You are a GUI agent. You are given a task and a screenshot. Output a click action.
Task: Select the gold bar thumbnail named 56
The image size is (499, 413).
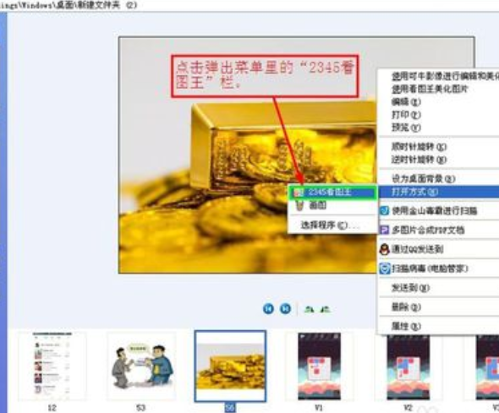click(x=230, y=367)
